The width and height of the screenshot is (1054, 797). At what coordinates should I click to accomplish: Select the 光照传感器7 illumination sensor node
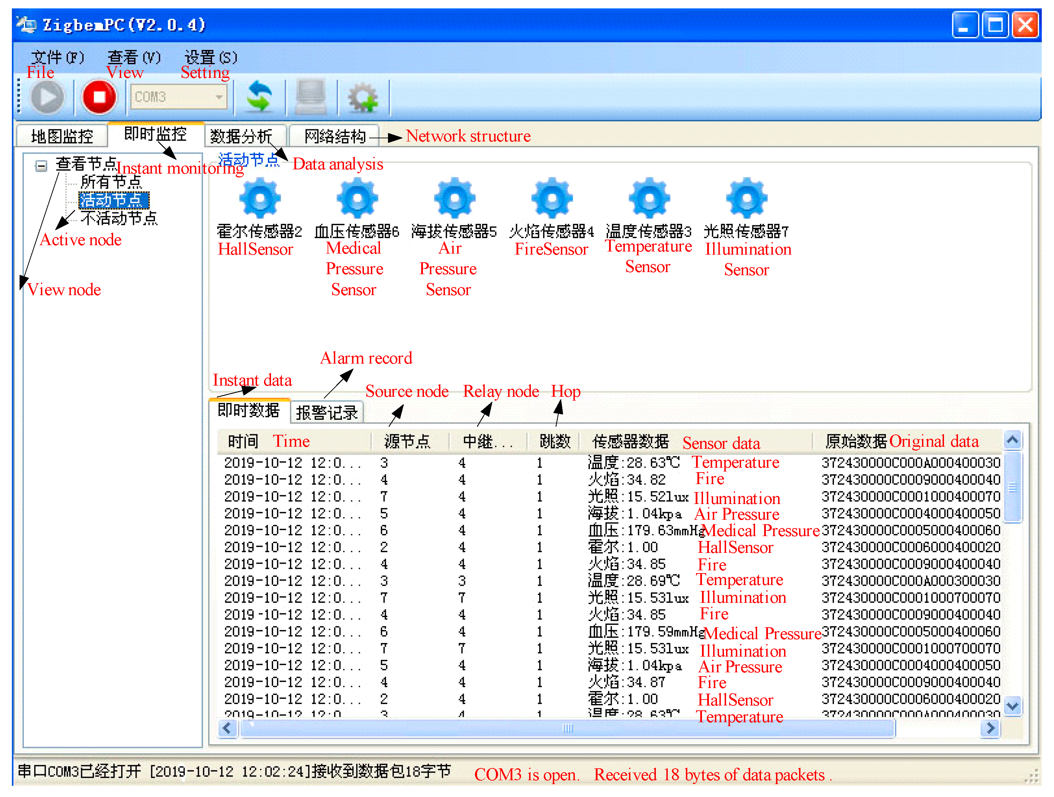coord(746,199)
